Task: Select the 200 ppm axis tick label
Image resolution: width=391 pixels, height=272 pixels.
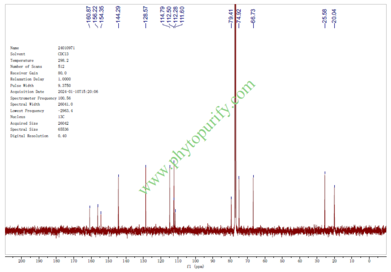Action: (22, 261)
